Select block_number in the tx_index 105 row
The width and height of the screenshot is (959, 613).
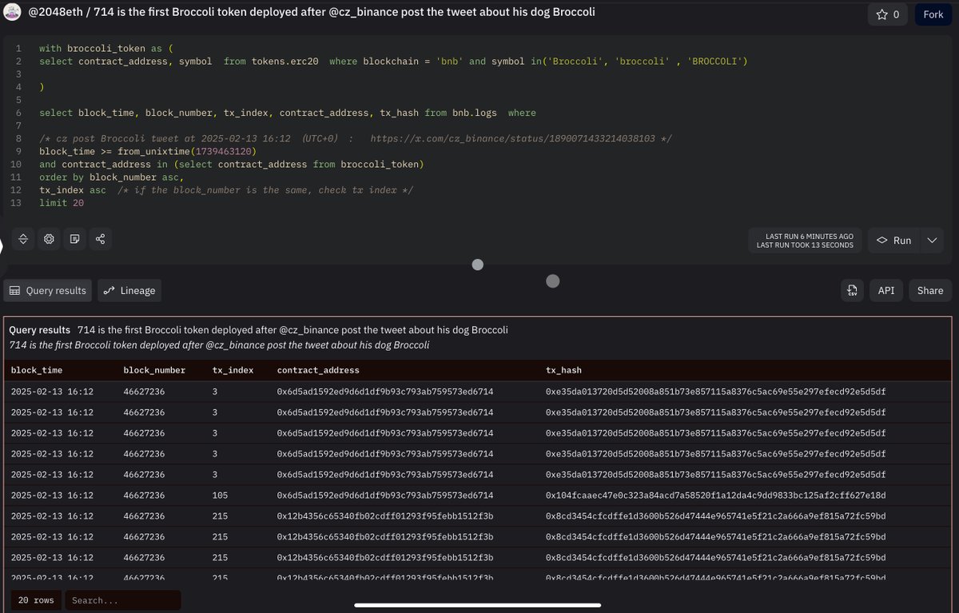click(144, 496)
